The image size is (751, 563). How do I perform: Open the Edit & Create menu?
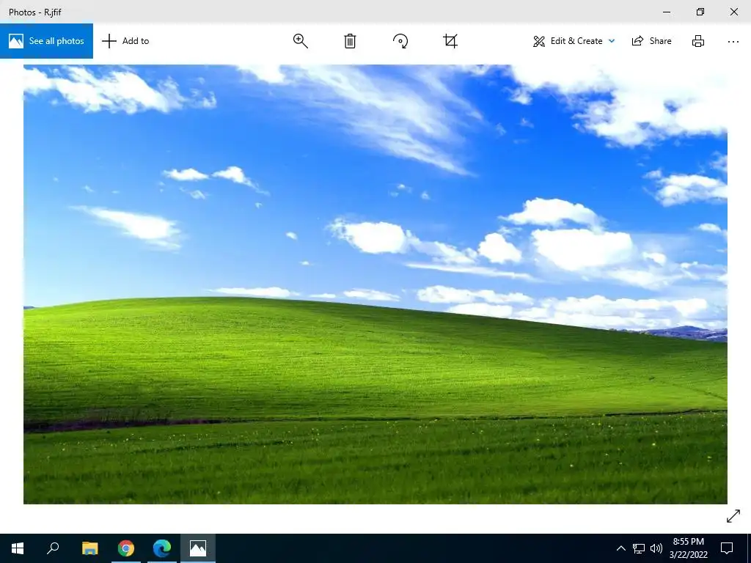point(574,41)
